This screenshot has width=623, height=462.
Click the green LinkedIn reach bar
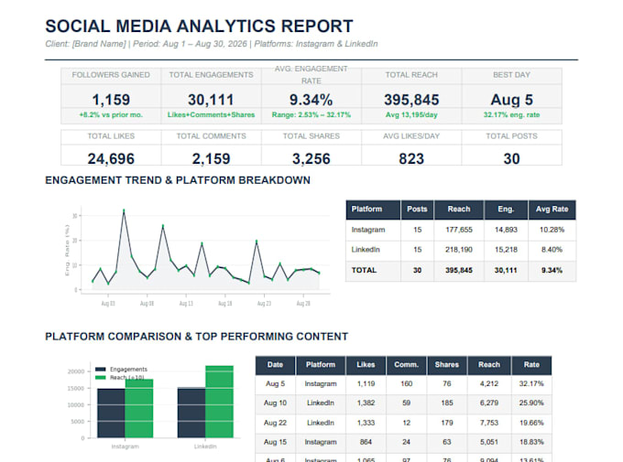[219, 402]
